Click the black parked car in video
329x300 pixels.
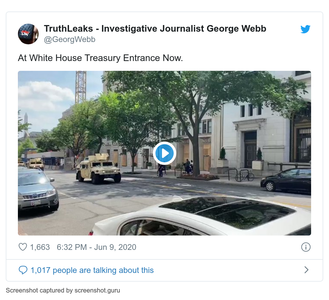(286, 181)
